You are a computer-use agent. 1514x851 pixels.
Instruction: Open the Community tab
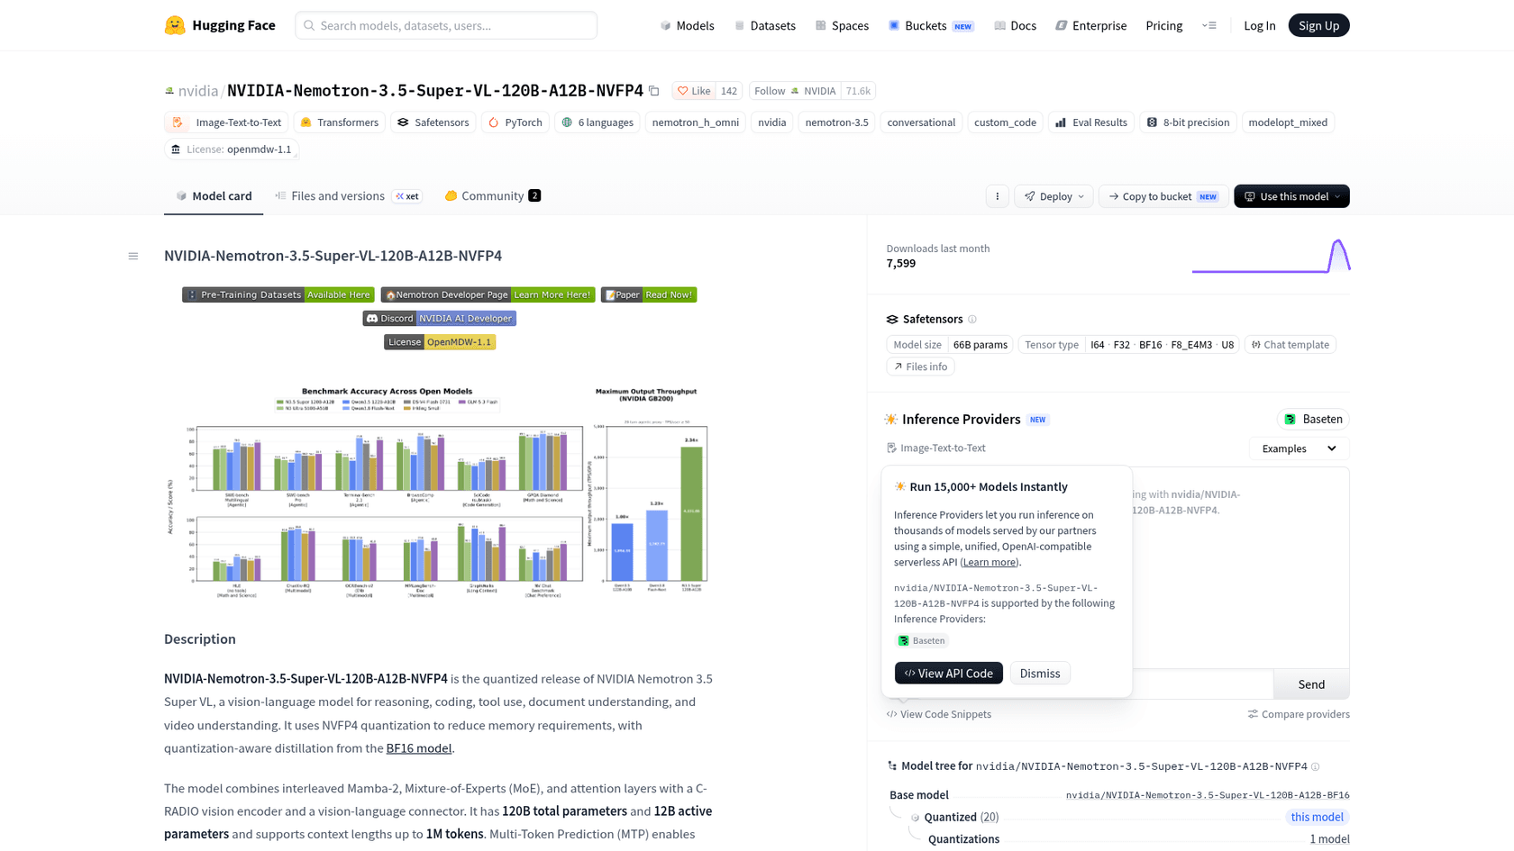(493, 196)
